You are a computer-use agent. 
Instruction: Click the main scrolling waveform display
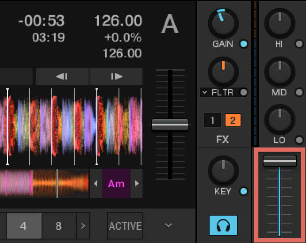click(x=71, y=127)
